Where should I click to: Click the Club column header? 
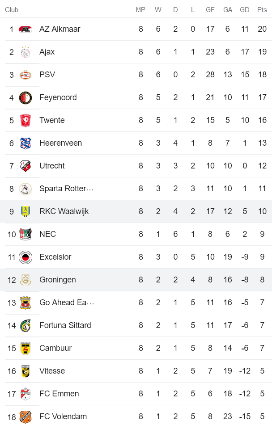pos(12,10)
